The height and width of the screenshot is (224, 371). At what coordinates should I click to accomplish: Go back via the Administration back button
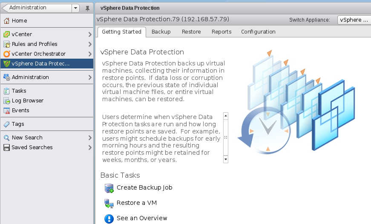(x=37, y=8)
